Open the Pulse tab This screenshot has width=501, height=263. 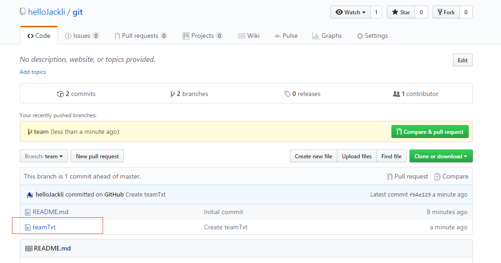click(286, 36)
